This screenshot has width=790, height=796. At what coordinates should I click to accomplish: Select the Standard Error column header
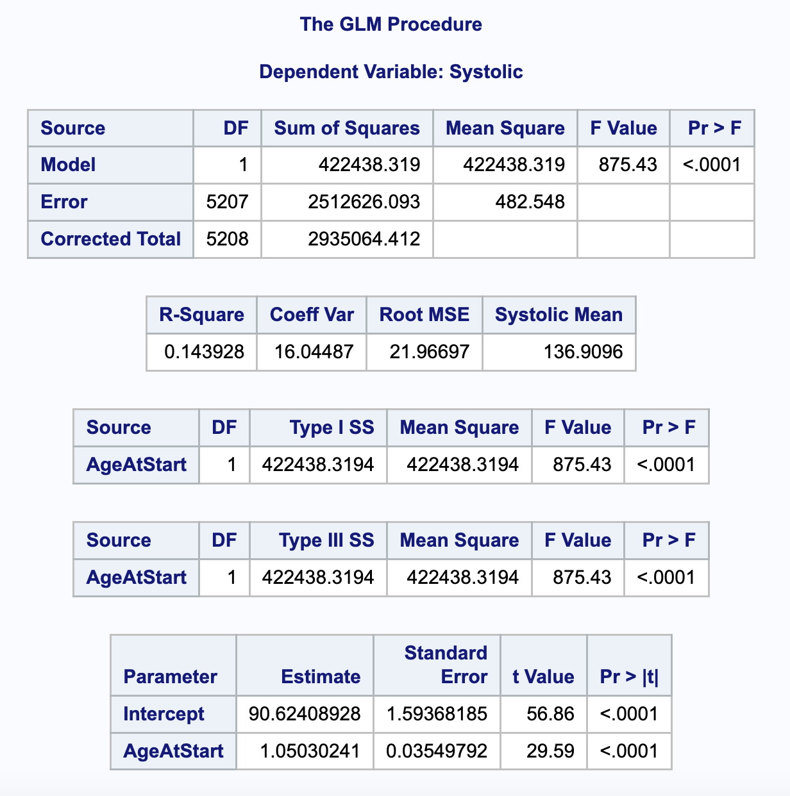[446, 665]
